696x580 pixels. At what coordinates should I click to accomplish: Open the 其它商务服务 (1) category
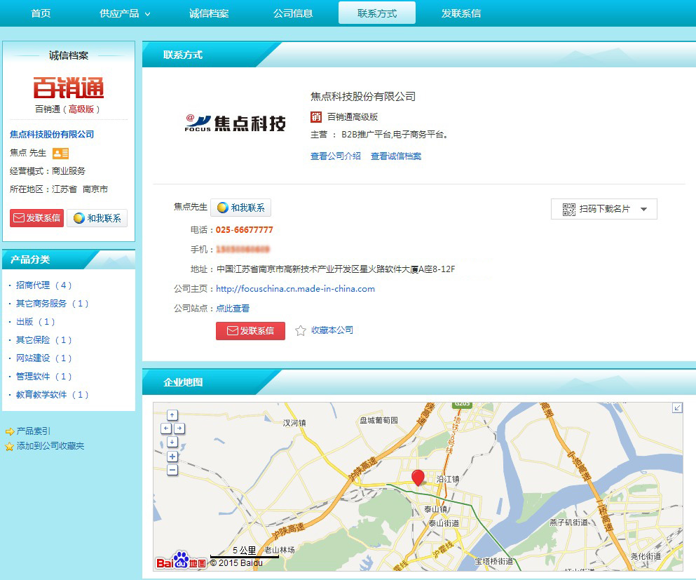(x=52, y=303)
